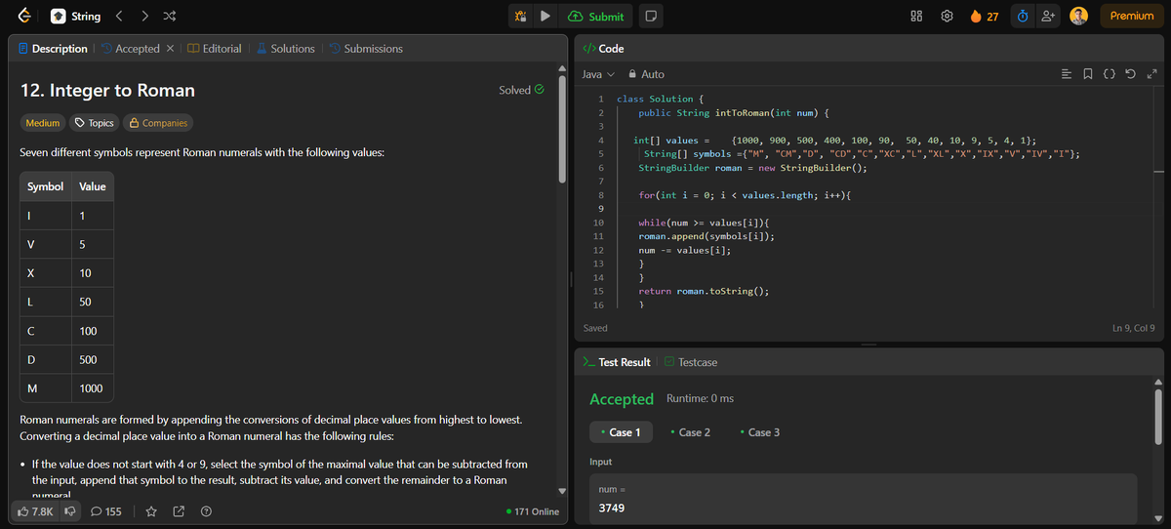Show the Topics tag
The width and height of the screenshot is (1171, 529).
[94, 123]
